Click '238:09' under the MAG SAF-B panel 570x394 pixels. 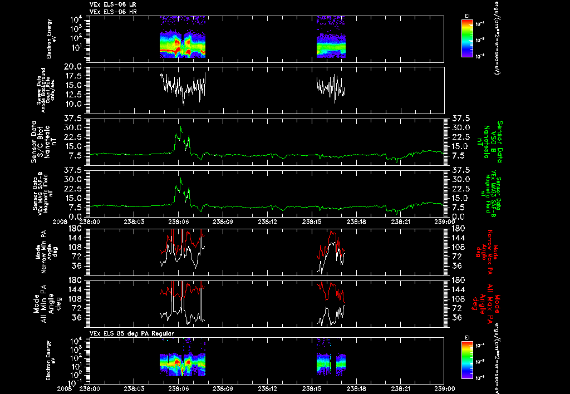[x=223, y=221]
